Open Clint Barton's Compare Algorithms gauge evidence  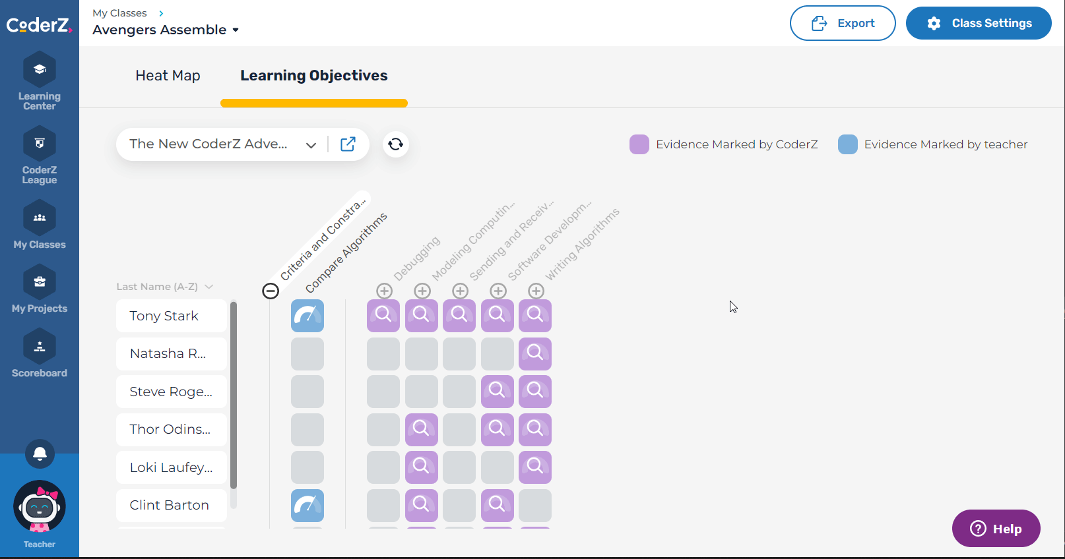[x=307, y=506]
